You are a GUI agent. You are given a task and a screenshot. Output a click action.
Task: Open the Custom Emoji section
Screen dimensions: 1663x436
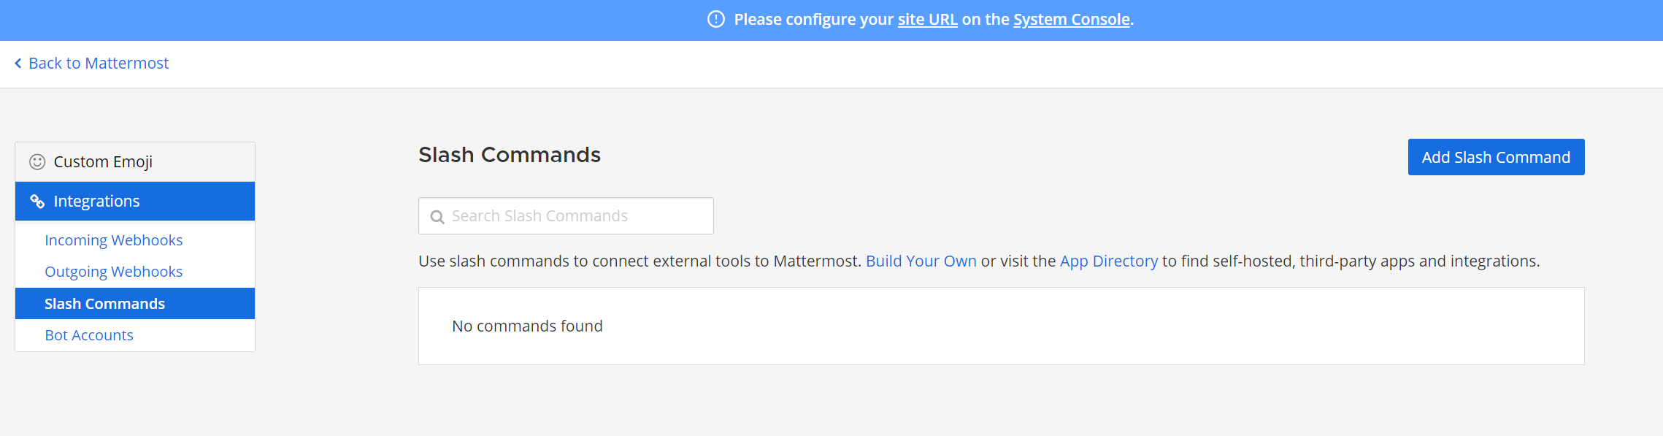click(x=135, y=161)
